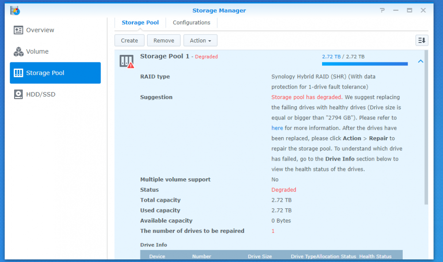The image size is (443, 262).
Task: Click the vertical scrollbar of the pool panel
Action: (426, 133)
